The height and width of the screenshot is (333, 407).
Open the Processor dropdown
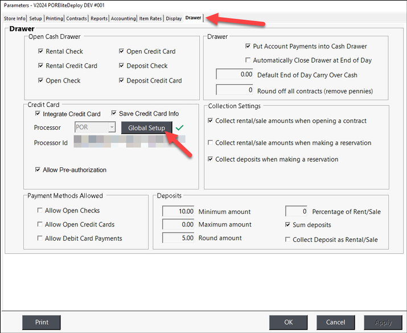tap(112, 128)
